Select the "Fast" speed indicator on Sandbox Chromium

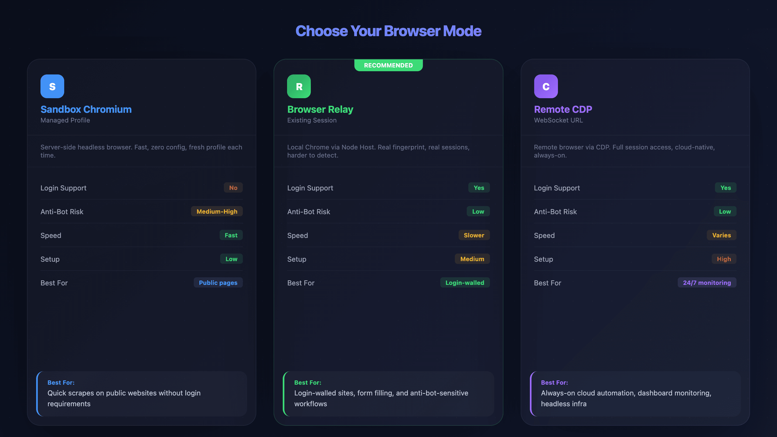231,235
